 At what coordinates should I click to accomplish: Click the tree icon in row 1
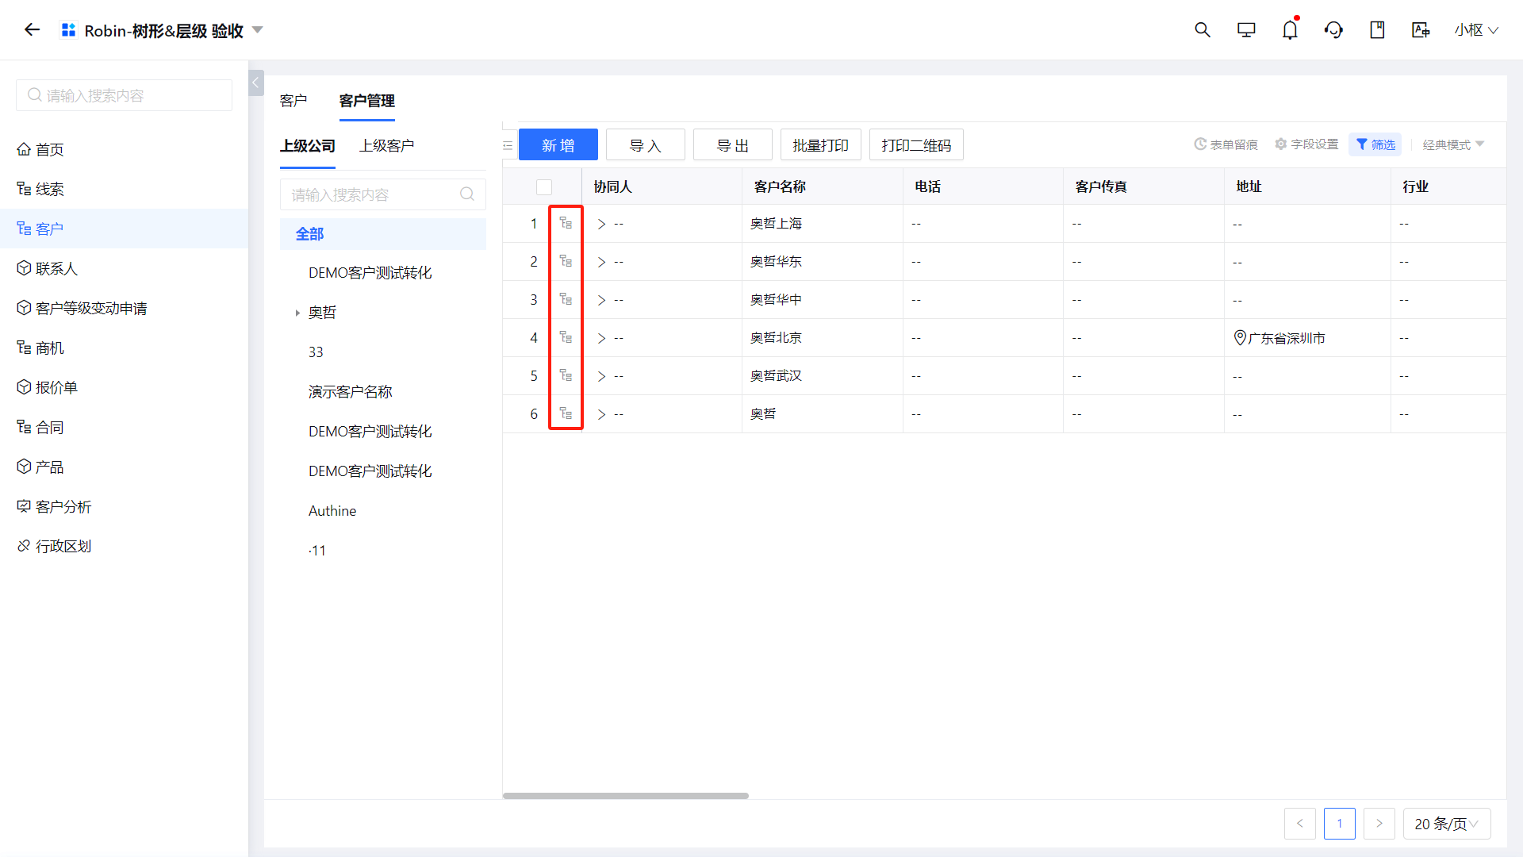click(566, 223)
